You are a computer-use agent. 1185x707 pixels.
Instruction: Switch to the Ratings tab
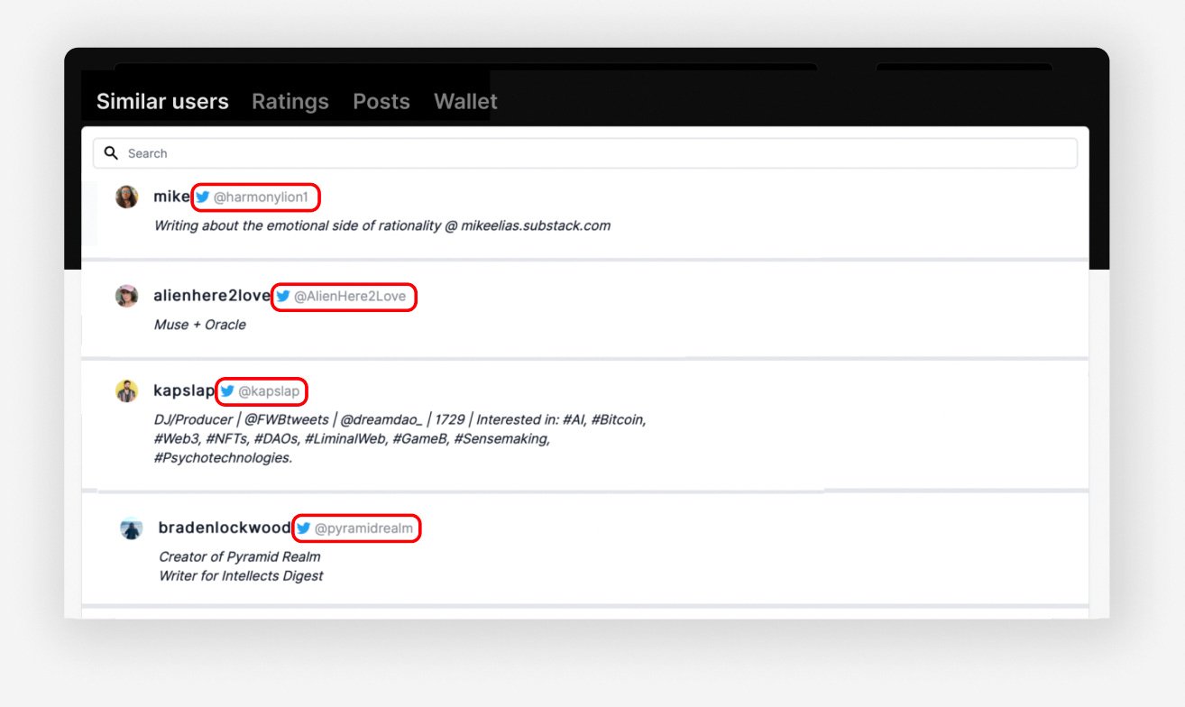pyautogui.click(x=290, y=102)
